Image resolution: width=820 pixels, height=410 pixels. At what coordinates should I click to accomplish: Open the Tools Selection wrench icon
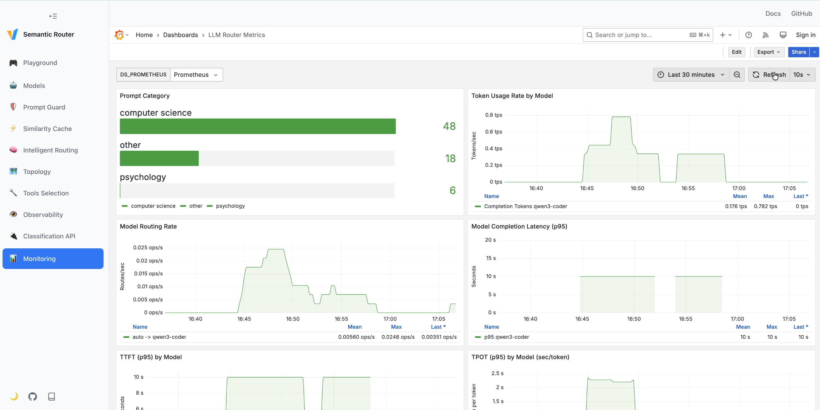(x=13, y=193)
